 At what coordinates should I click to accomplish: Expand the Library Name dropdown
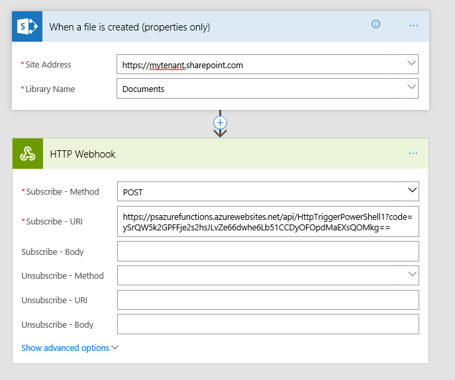(411, 87)
